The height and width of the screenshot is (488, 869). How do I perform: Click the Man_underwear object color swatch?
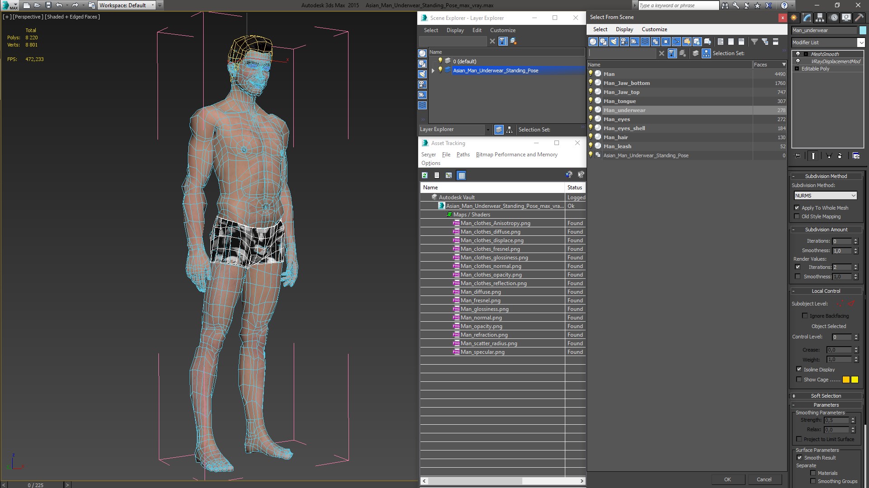tap(863, 30)
